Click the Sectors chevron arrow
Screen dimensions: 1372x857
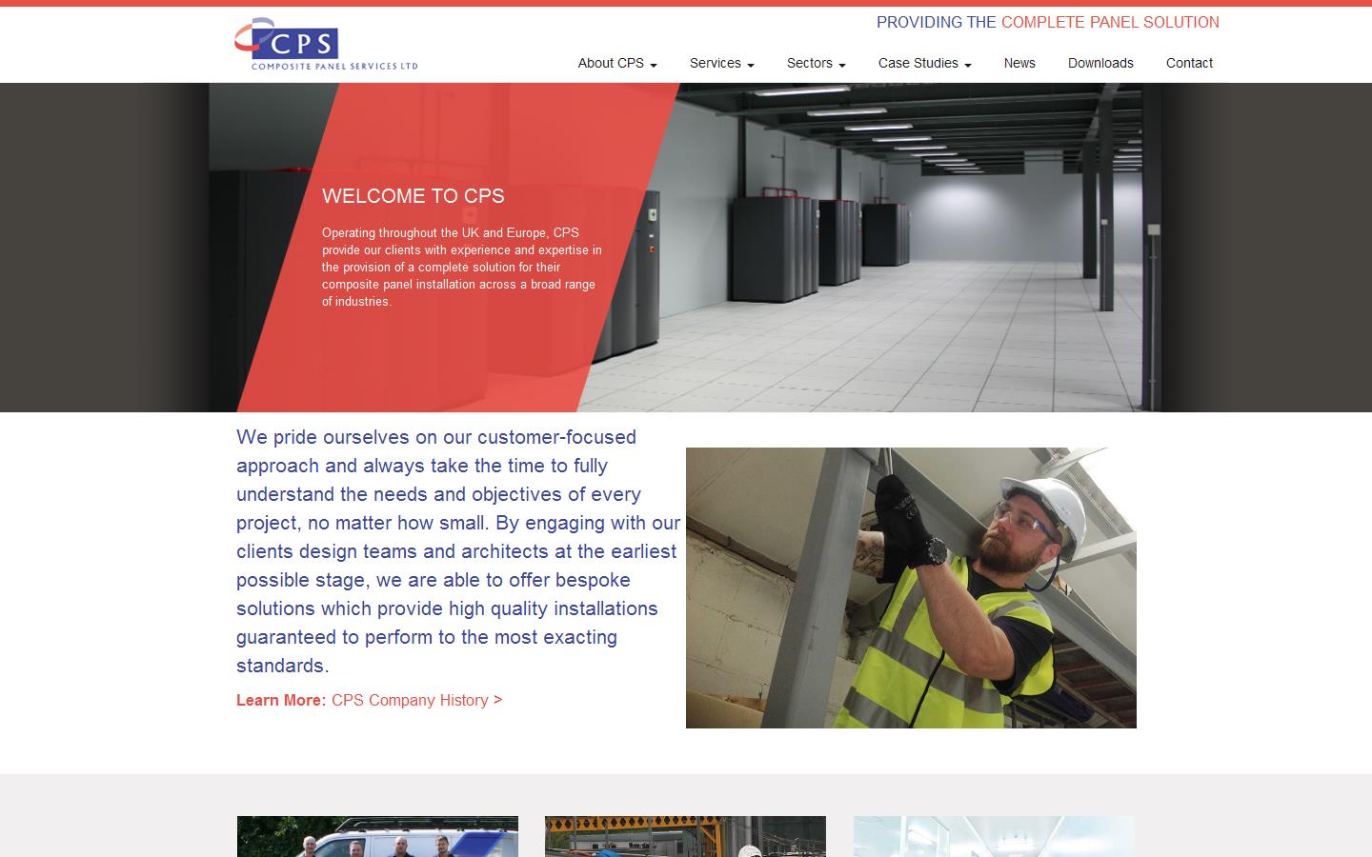point(842,66)
